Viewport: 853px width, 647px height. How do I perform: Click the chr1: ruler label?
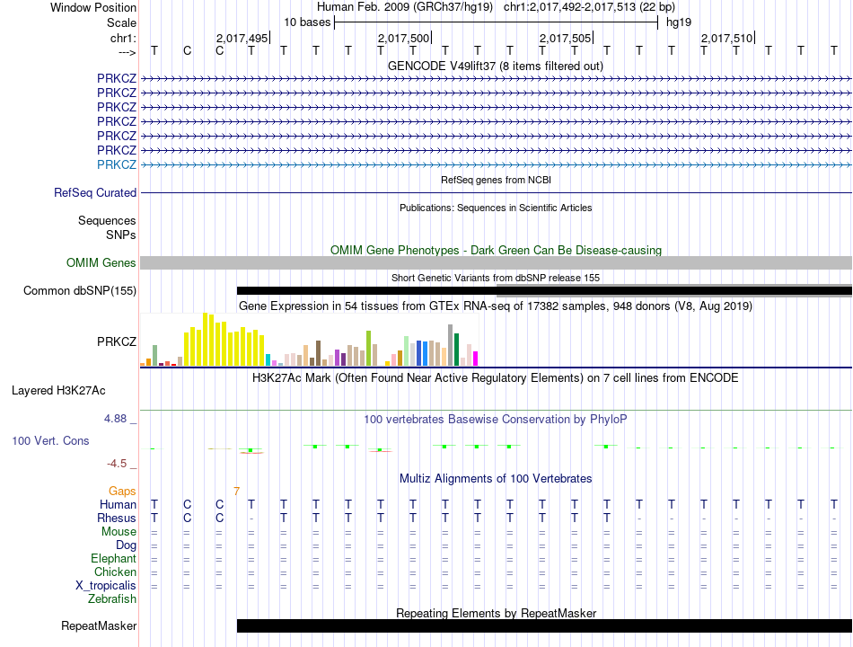tap(123, 38)
